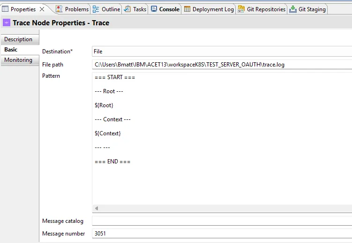Click the Problems view icon
This screenshot has width=352, height=243.
(59, 9)
